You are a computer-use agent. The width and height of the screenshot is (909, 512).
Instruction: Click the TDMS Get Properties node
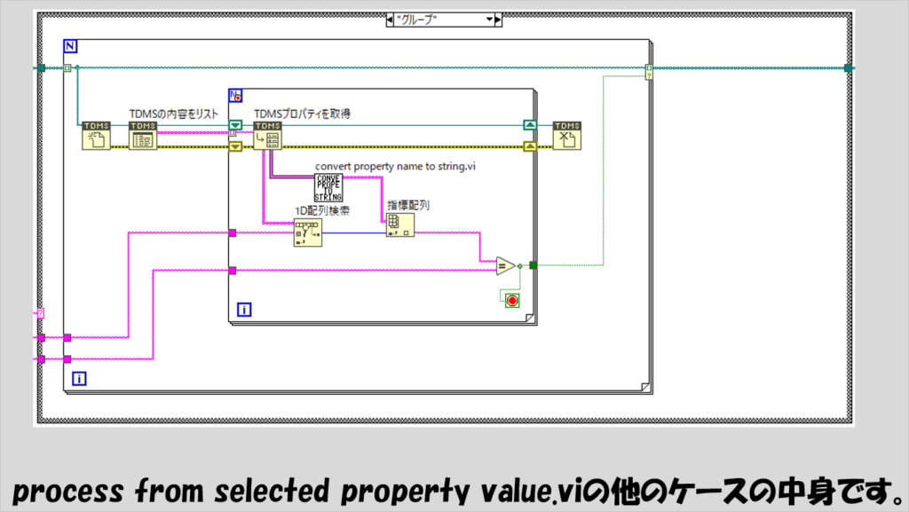coord(267,136)
